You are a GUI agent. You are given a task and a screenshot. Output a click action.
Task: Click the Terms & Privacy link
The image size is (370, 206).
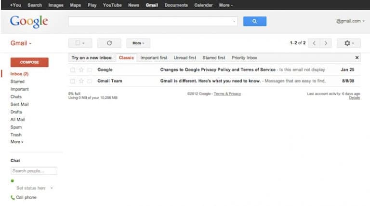227,94
